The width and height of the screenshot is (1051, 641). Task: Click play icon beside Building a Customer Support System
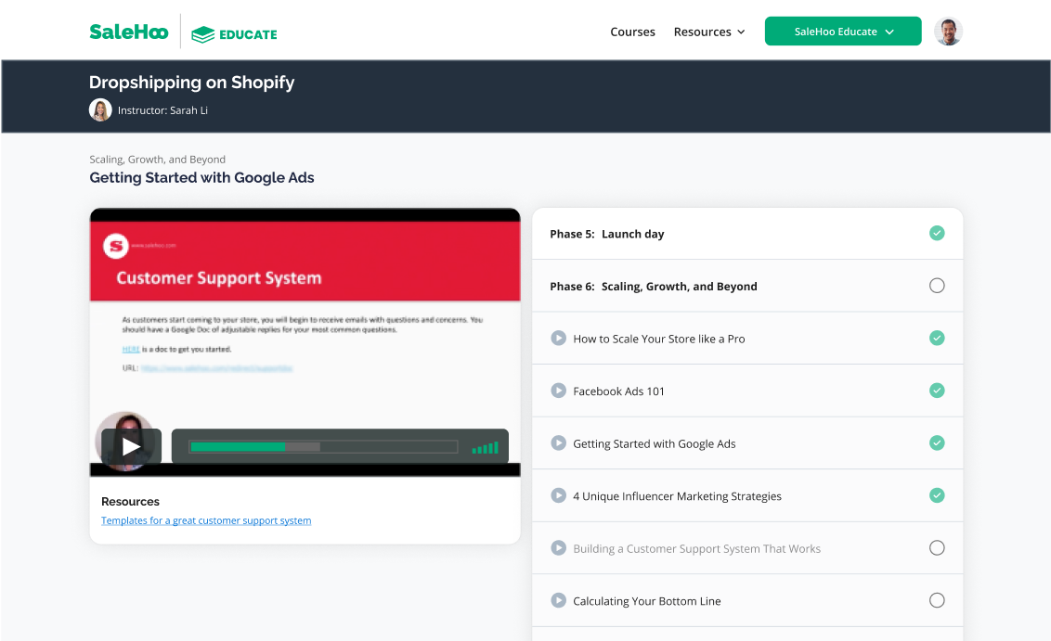point(558,548)
